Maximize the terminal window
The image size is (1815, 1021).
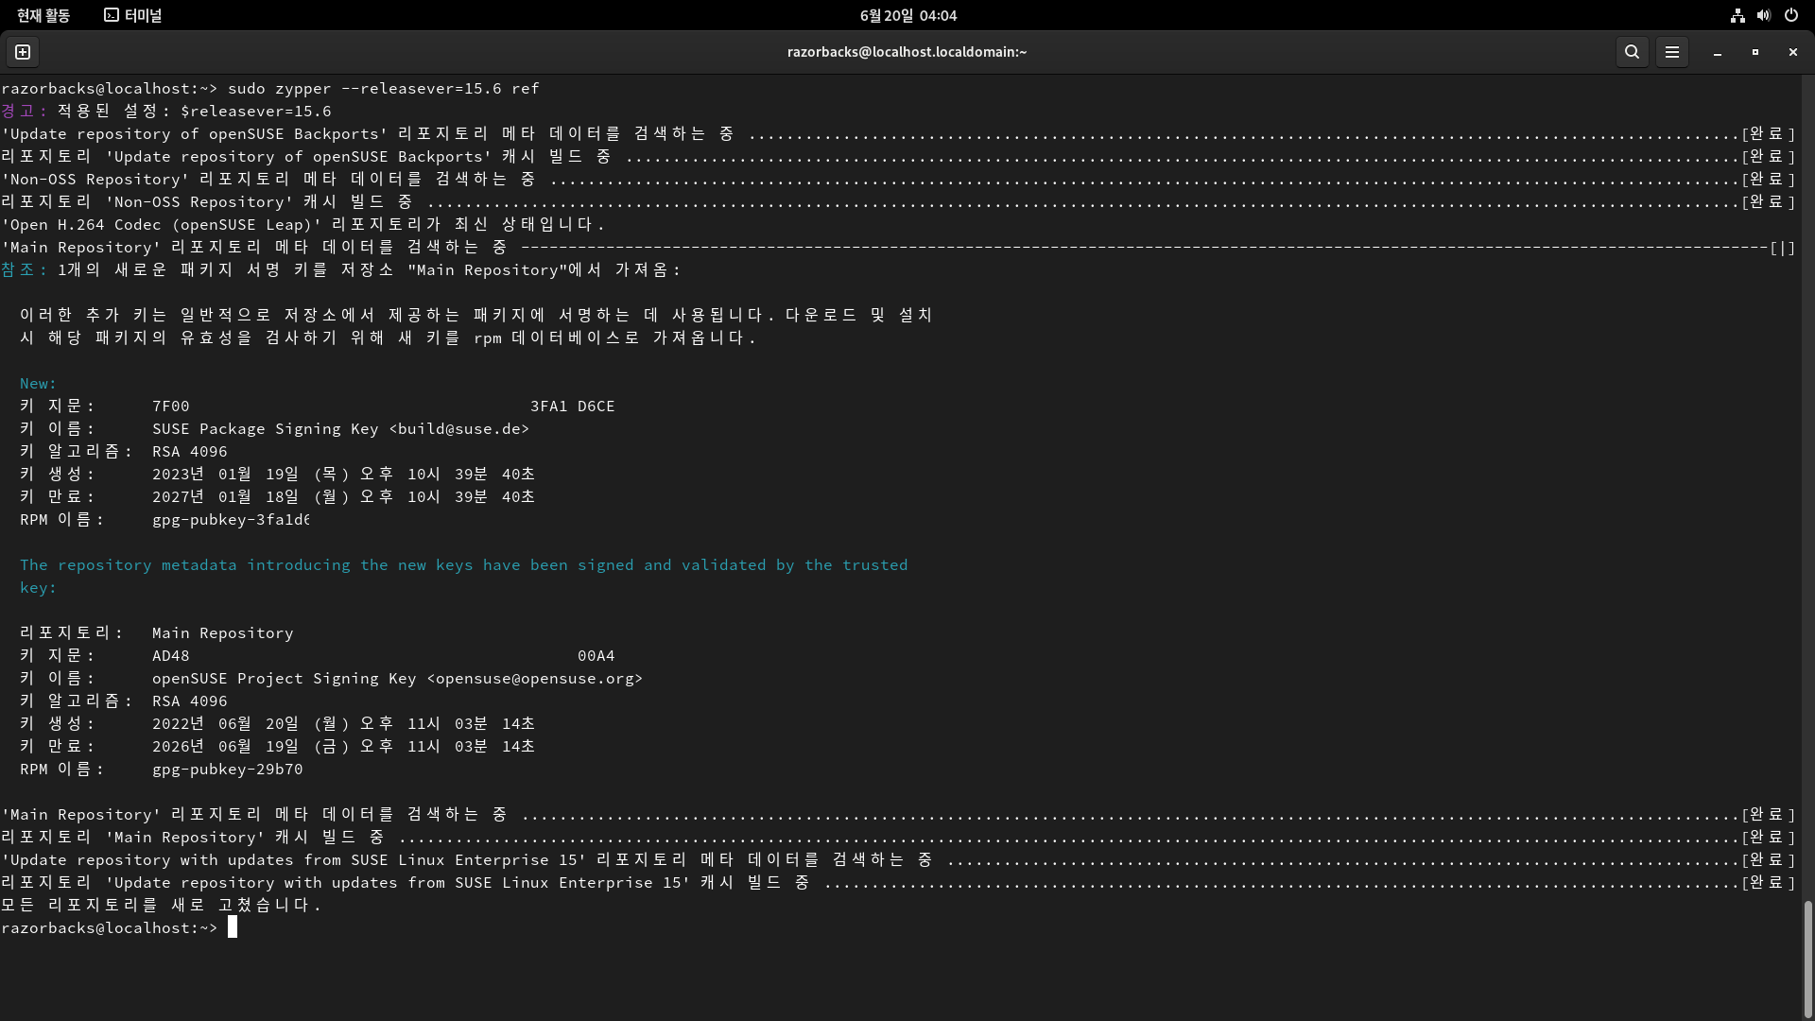1754,52
